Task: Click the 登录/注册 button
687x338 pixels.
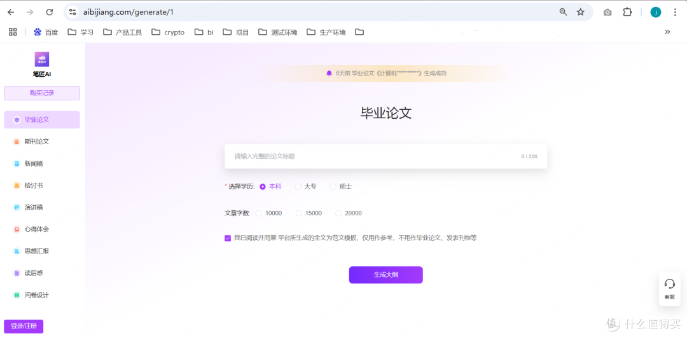Action: click(x=24, y=326)
